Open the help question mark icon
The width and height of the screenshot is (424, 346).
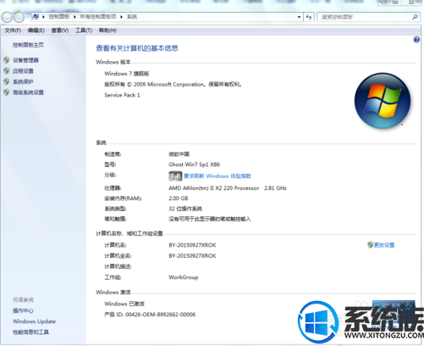(416, 40)
